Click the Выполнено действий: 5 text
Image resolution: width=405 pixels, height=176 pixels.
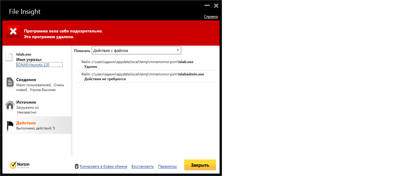point(35,128)
